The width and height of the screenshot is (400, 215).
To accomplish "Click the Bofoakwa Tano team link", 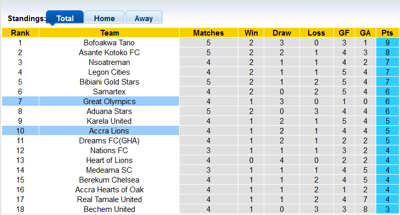I will (109, 43).
